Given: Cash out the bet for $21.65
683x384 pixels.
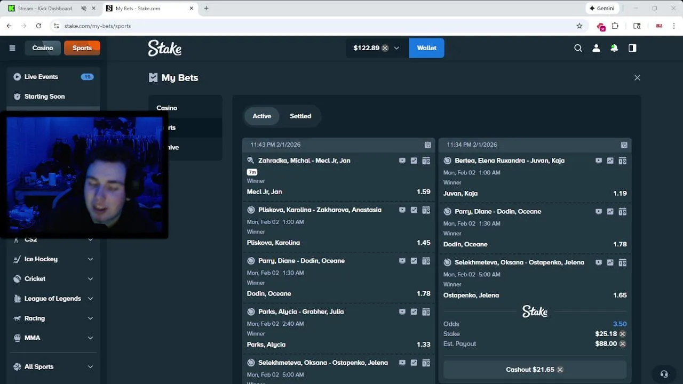Looking at the screenshot, I should coord(535,370).
